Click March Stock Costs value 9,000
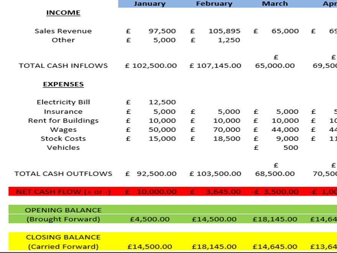The height and width of the screenshot is (253, 337). 288,139
